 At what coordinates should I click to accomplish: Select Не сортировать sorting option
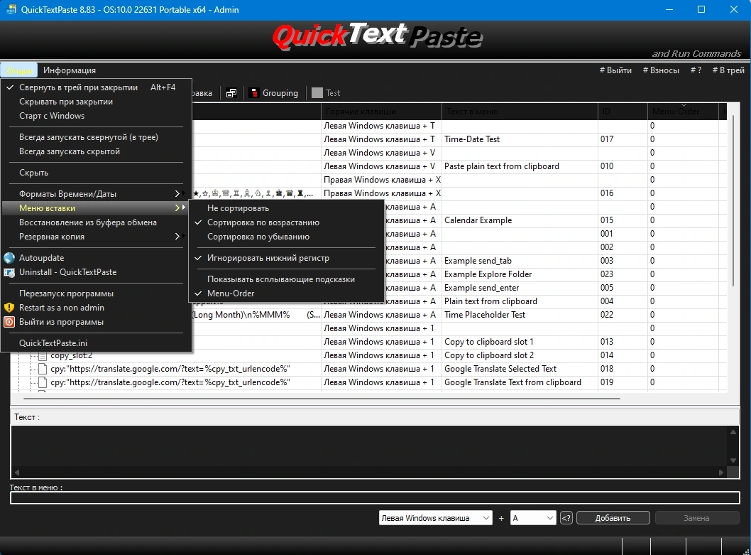(286, 208)
